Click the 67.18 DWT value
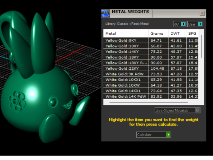Image resolution: width=213 pixels, height=160 pixels. point(176,68)
